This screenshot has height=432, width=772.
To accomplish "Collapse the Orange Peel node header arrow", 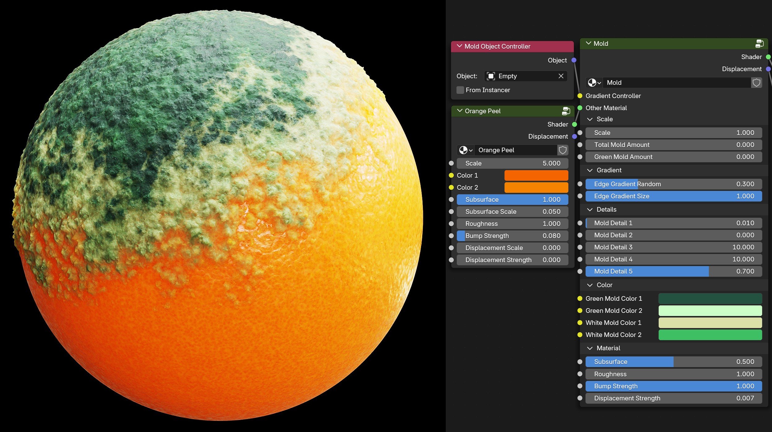I will (459, 111).
